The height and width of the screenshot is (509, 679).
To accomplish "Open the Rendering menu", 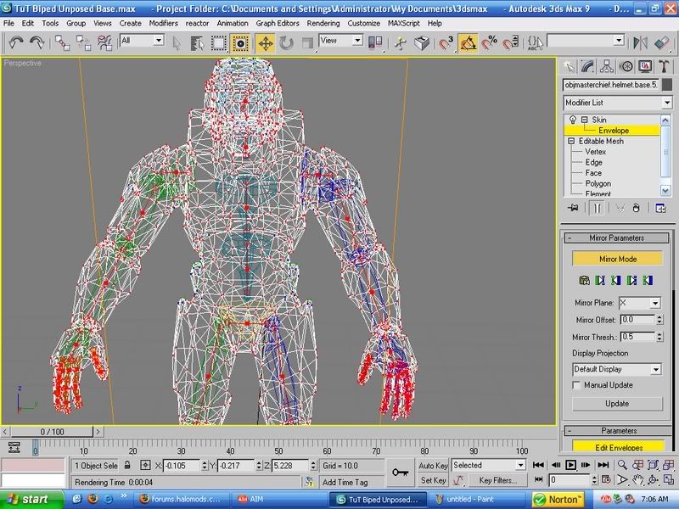I will click(323, 24).
